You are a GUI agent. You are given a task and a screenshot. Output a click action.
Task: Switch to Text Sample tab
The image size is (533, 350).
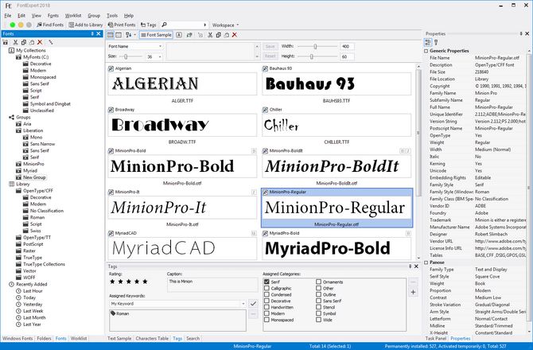[119, 338]
